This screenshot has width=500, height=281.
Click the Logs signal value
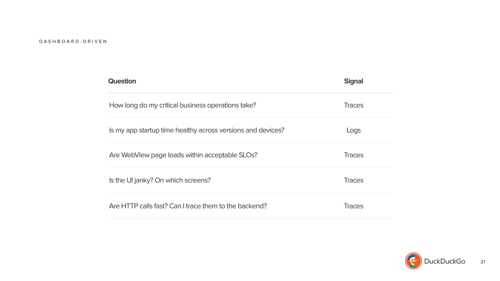pos(353,130)
